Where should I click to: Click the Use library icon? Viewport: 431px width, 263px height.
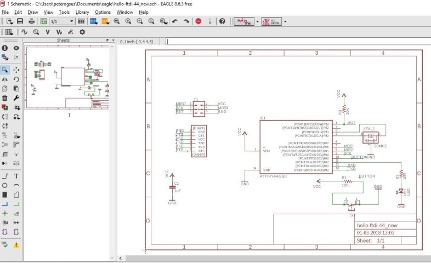coord(81,21)
